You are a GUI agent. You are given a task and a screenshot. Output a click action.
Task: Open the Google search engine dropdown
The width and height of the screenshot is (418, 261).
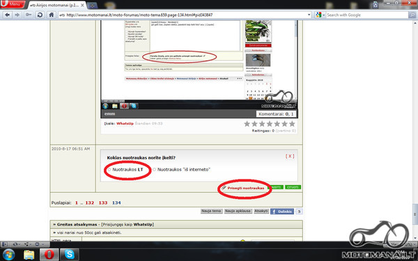coord(320,15)
